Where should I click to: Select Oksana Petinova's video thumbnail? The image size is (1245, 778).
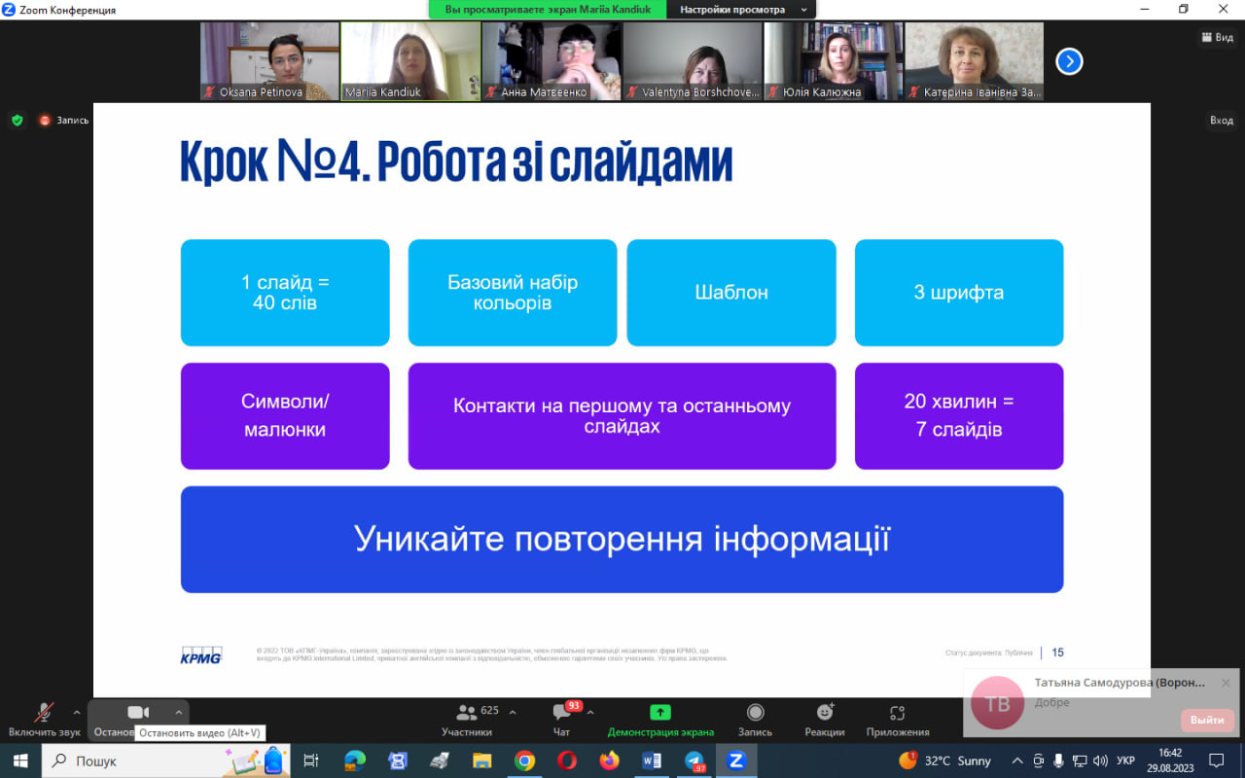click(x=269, y=61)
